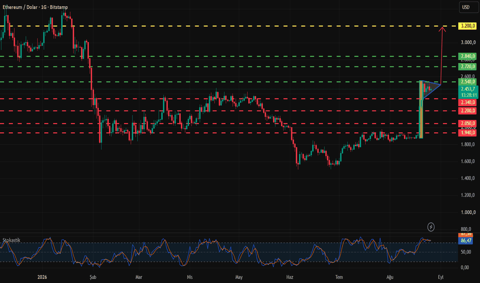Click the 2026 label on time axis
Image resolution: width=480 pixels, height=283 pixels.
pos(42,277)
